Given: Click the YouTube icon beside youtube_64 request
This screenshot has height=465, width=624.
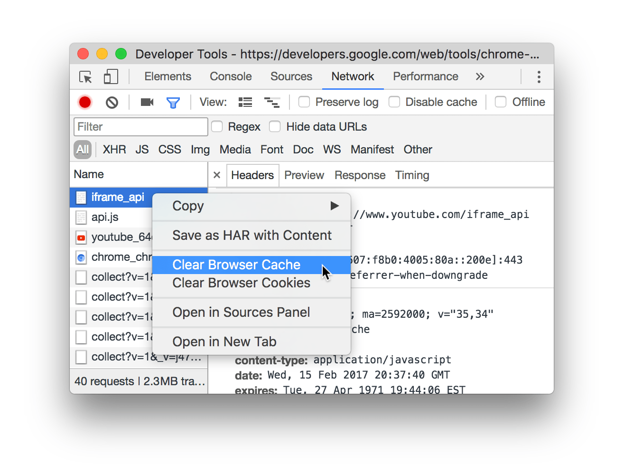Looking at the screenshot, I should 80,237.
